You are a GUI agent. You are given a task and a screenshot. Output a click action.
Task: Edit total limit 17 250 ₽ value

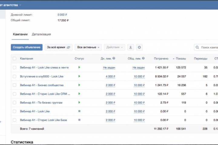click(63, 21)
